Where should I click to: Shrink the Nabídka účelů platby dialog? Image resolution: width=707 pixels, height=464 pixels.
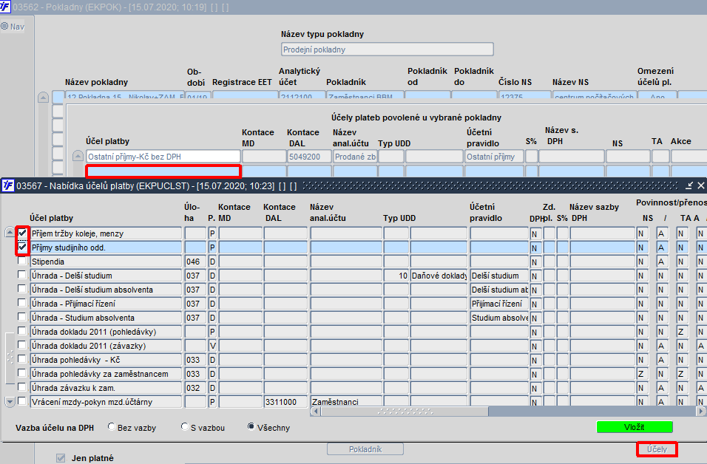click(689, 185)
